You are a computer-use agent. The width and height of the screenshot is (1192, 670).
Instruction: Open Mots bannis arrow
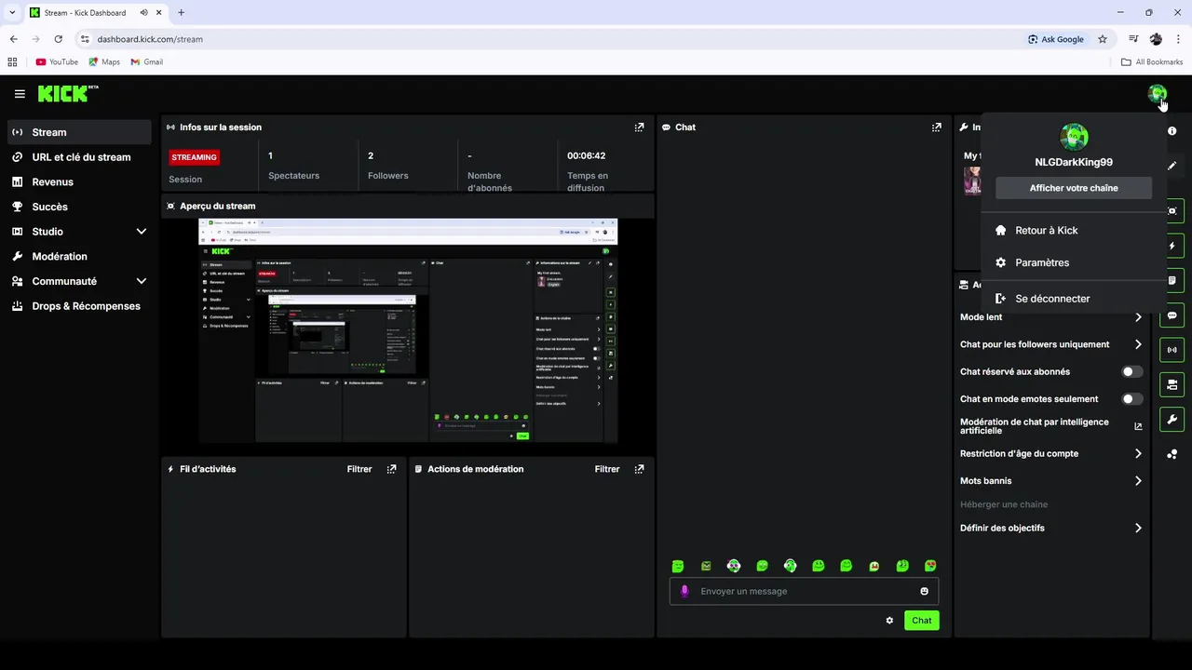coord(1138,481)
